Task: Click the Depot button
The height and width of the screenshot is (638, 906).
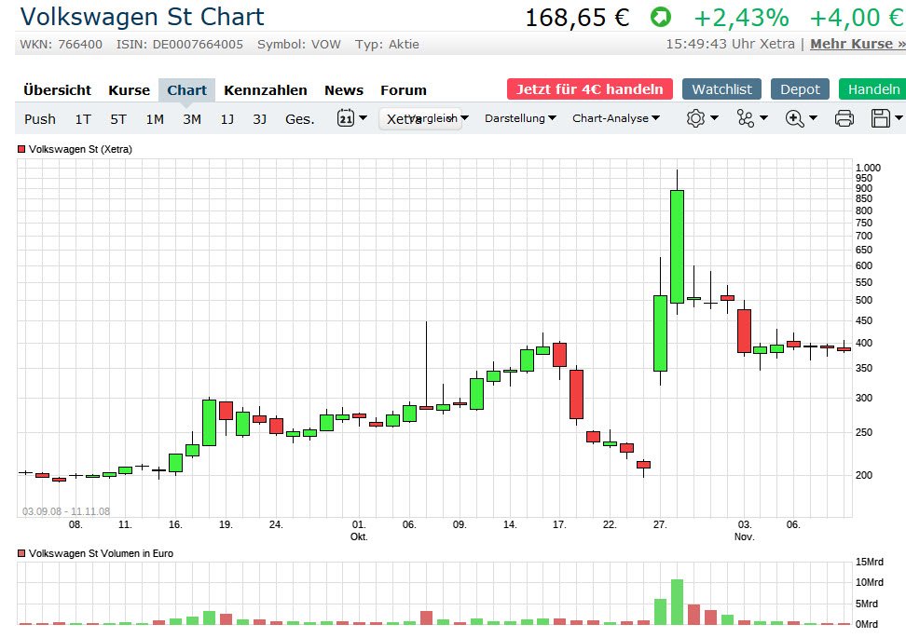Action: [x=800, y=88]
